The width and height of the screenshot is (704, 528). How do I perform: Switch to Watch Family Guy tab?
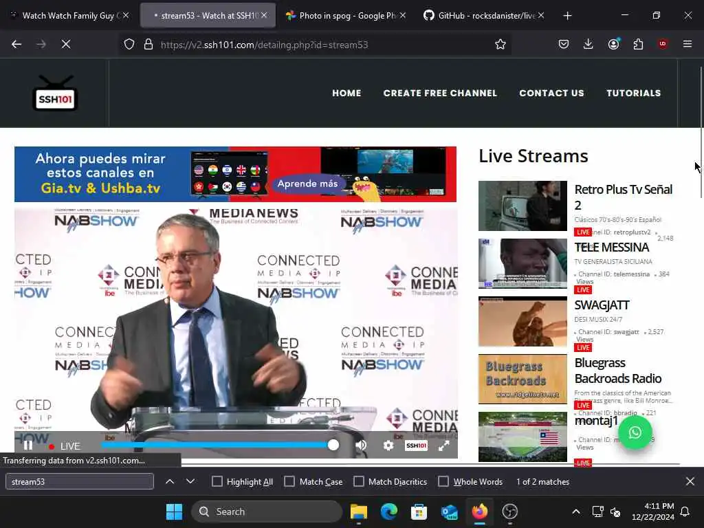click(x=68, y=15)
